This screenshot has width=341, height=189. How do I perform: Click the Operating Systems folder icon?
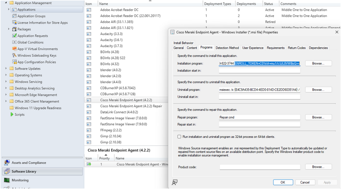pyautogui.click(x=12, y=75)
